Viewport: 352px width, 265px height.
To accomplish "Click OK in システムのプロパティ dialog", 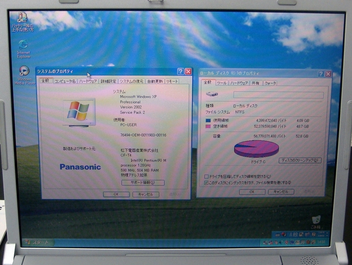I will 116,194.
